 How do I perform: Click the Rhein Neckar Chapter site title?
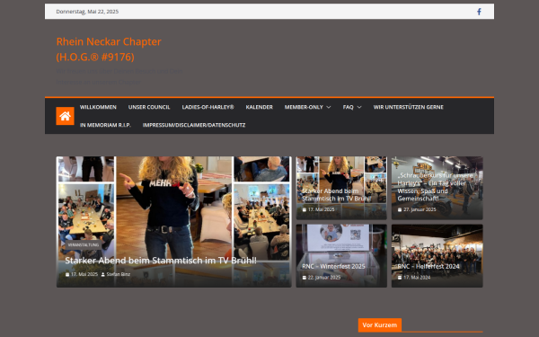point(109,49)
